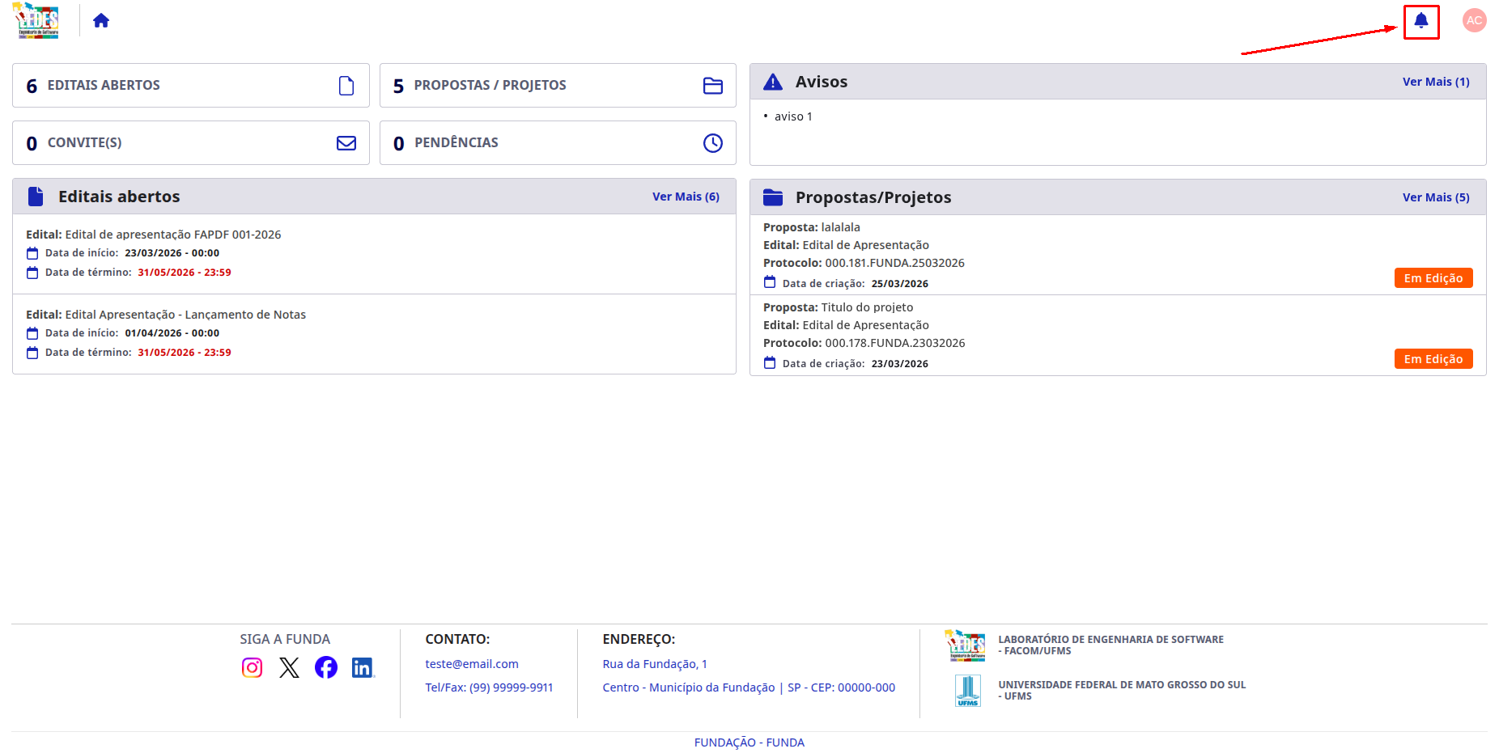
Task: Open the AC user avatar menu
Action: pos(1475,20)
